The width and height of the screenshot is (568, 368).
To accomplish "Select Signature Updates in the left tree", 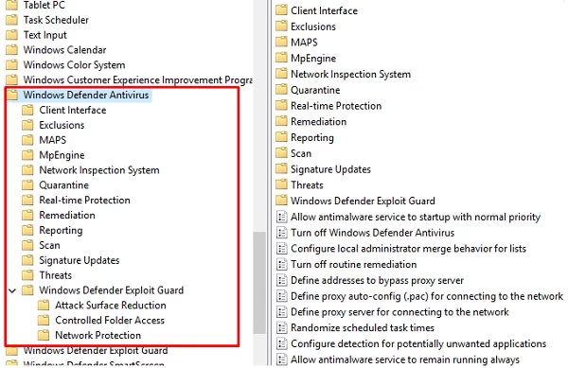I will tap(80, 260).
